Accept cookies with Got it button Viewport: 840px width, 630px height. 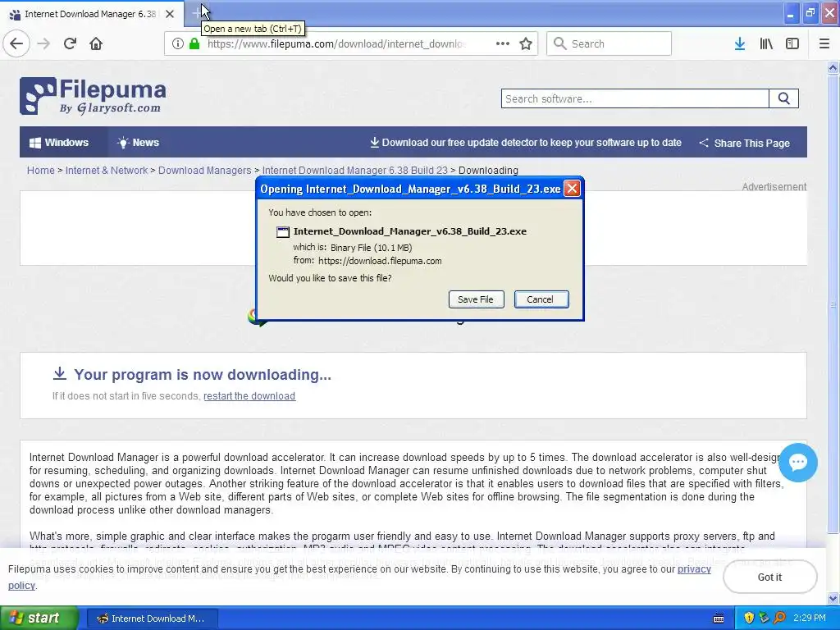769,577
